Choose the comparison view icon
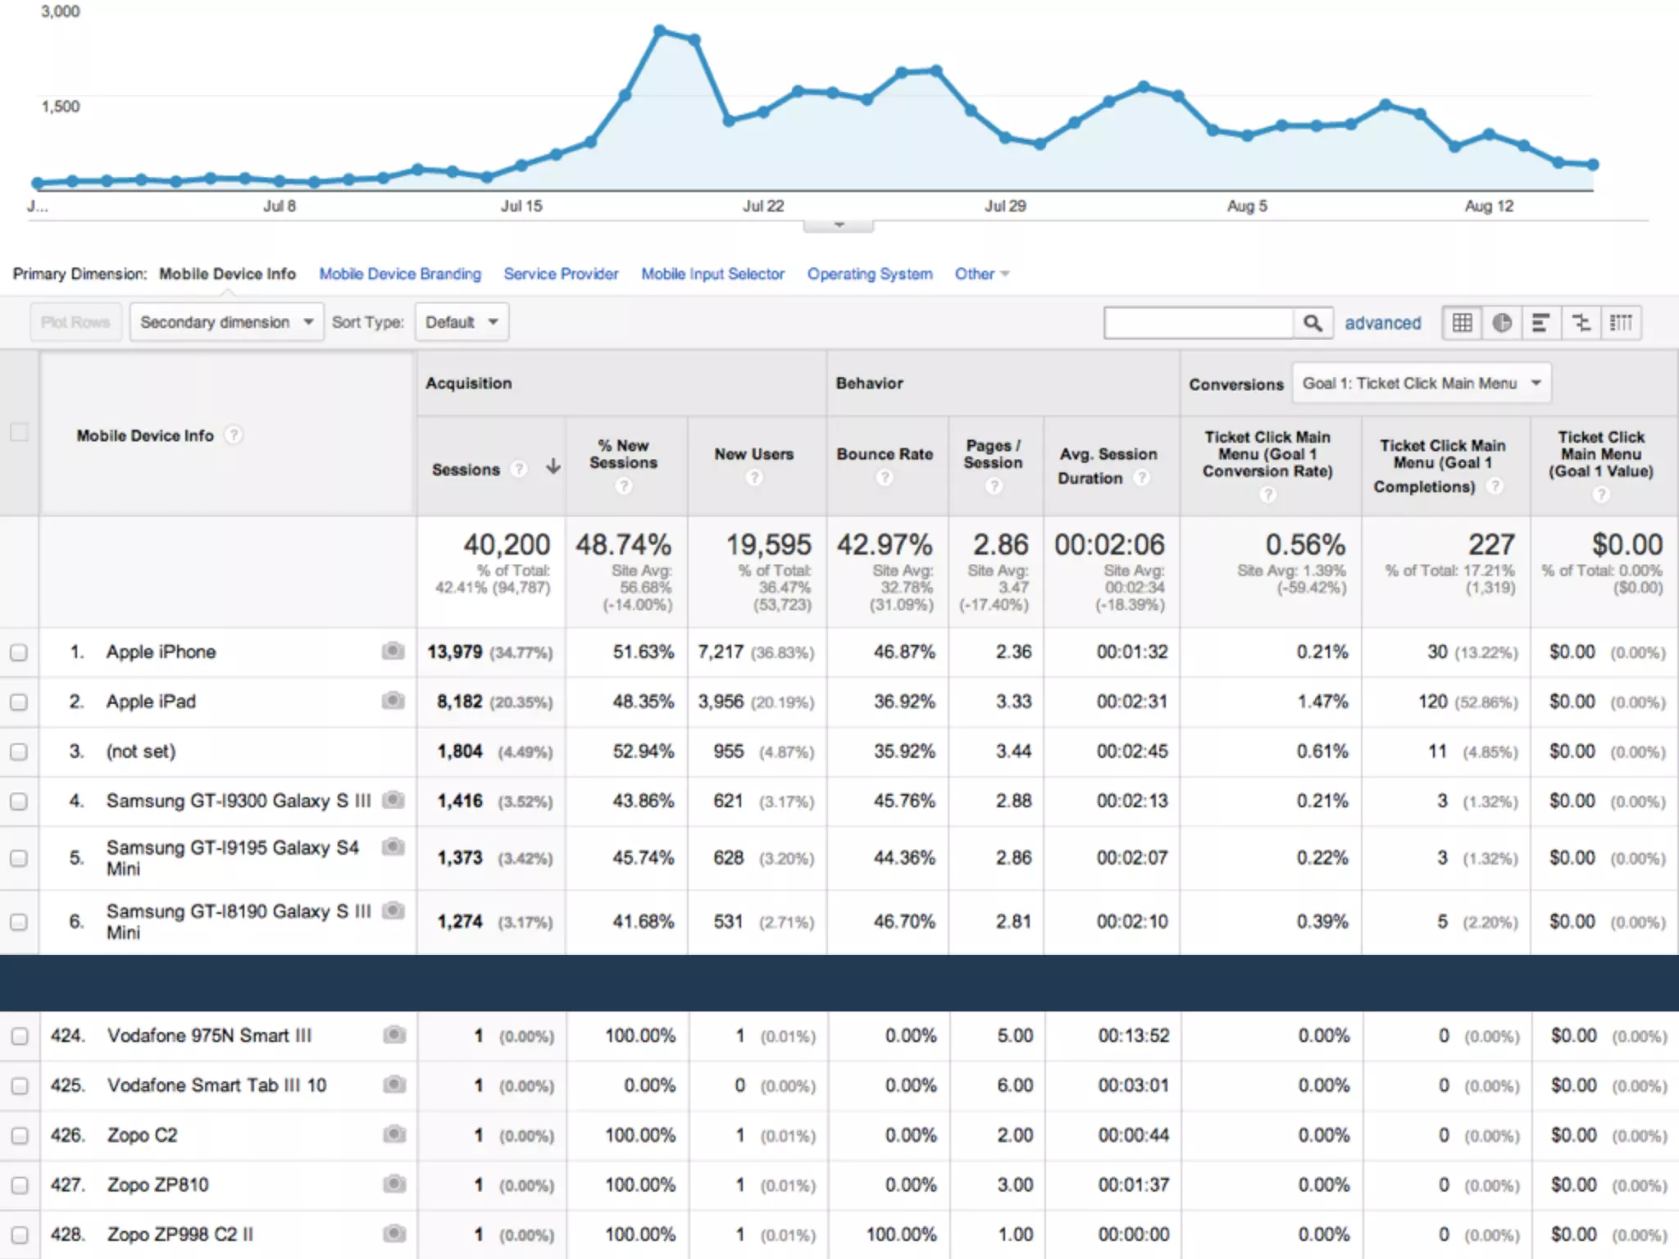 tap(1581, 323)
